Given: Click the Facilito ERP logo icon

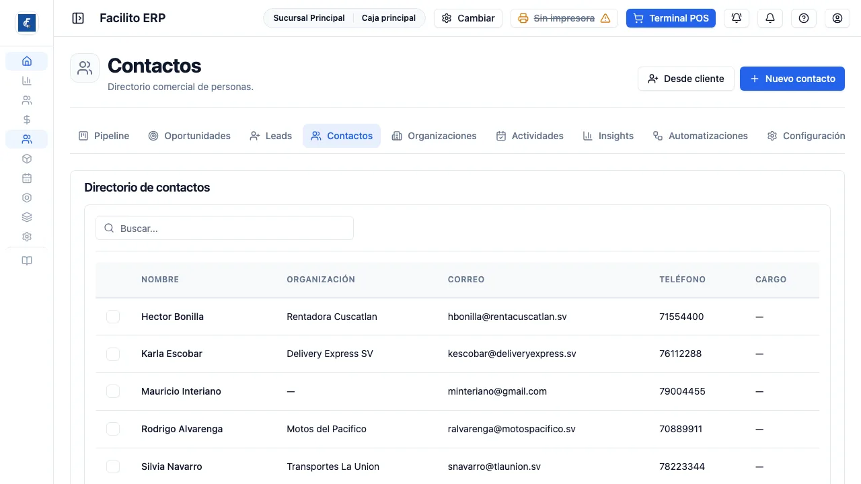Looking at the screenshot, I should (27, 23).
